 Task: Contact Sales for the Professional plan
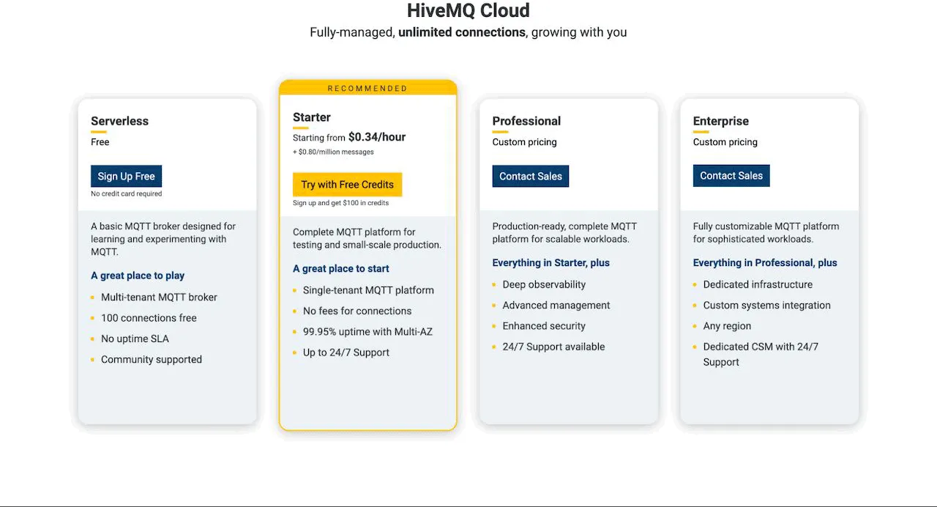point(531,176)
